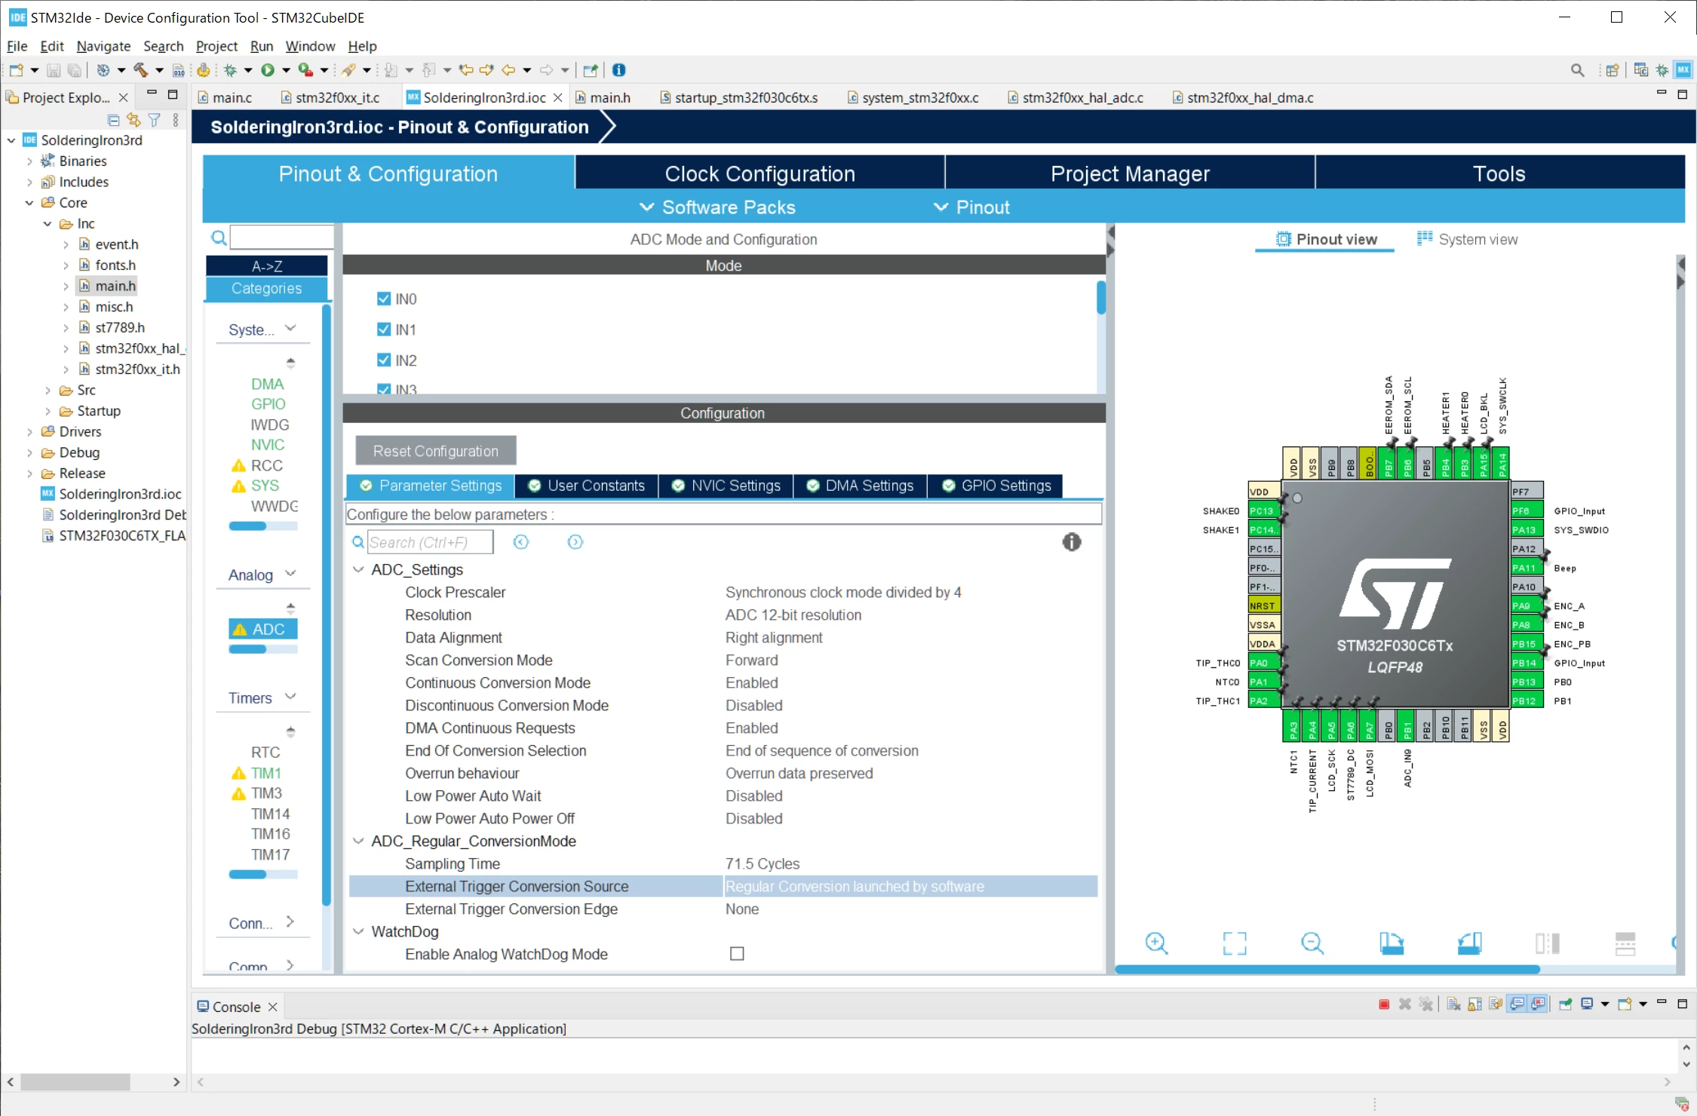Click the info icon in Parameter Settings

(1072, 541)
